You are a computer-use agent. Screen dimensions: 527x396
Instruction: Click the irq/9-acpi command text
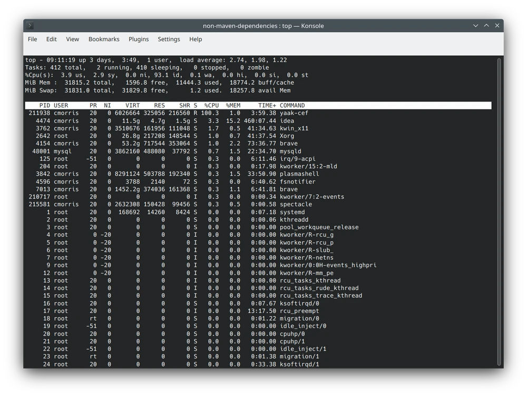[x=297, y=159]
